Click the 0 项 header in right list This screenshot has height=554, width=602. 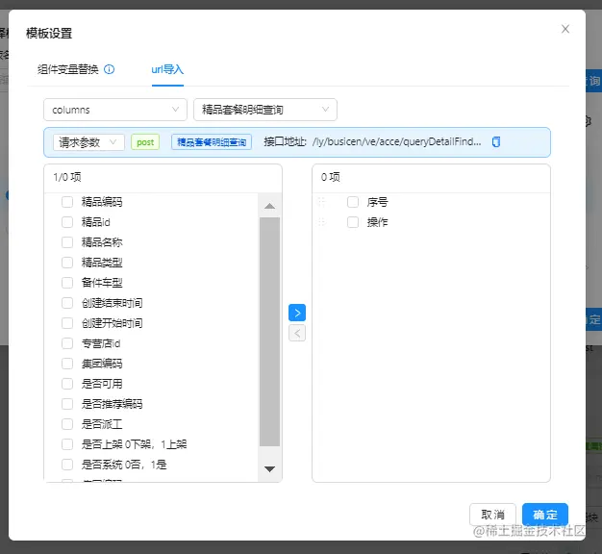[x=330, y=177]
